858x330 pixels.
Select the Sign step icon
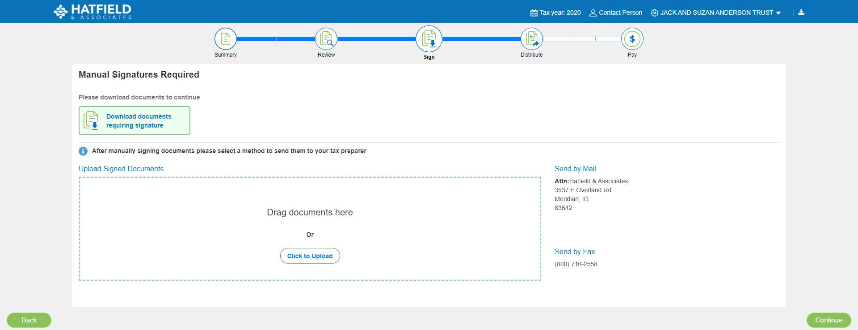[x=429, y=39]
